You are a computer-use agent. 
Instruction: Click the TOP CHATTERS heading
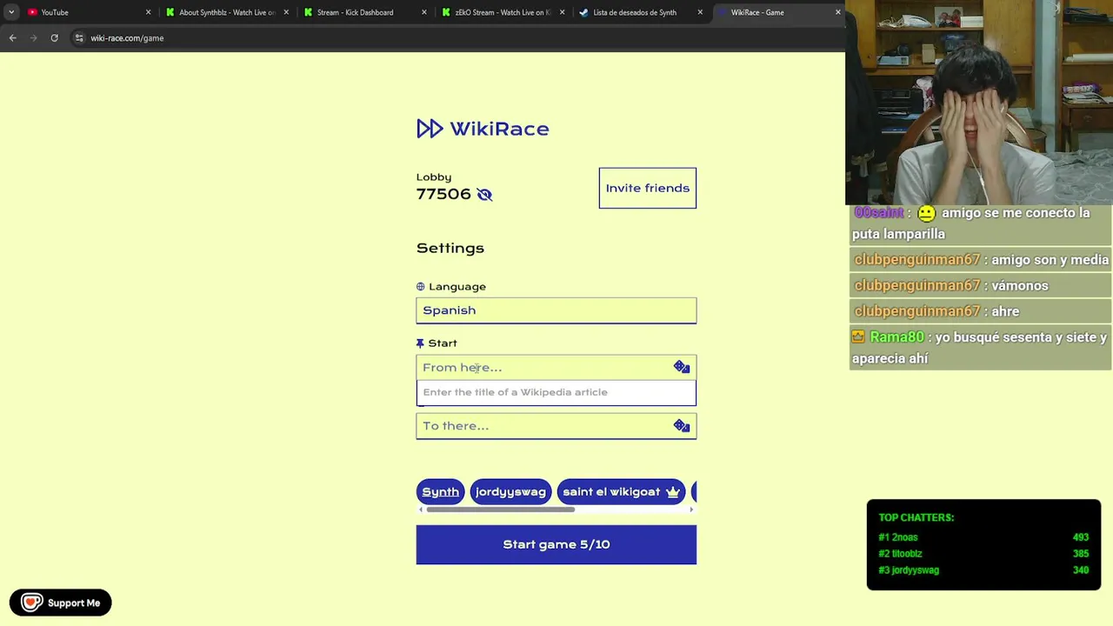coord(916,517)
